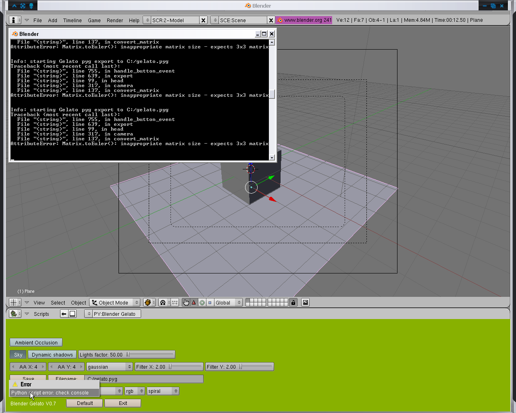Open the spiral bucket order dropdown
Viewport: 516px width, 413px height.
pyautogui.click(x=163, y=391)
